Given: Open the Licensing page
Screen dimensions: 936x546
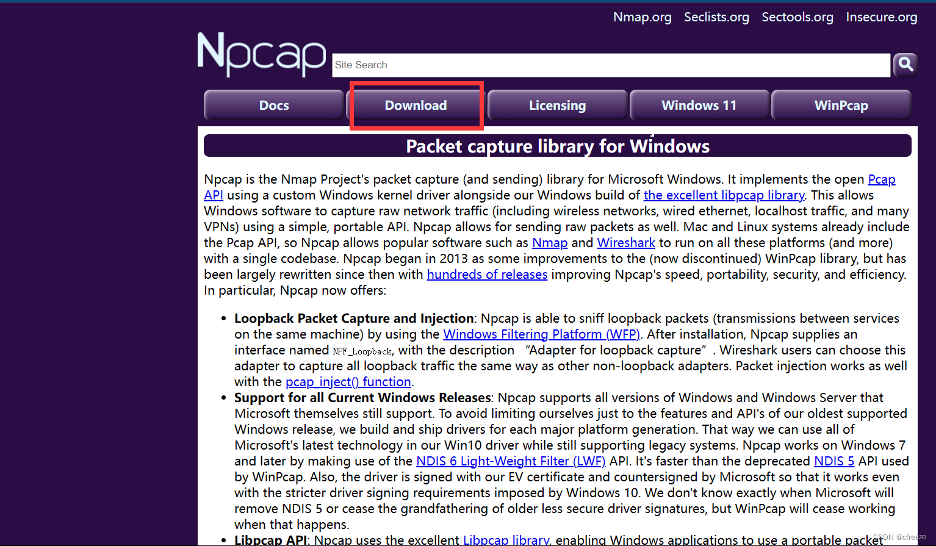Looking at the screenshot, I should click(557, 105).
